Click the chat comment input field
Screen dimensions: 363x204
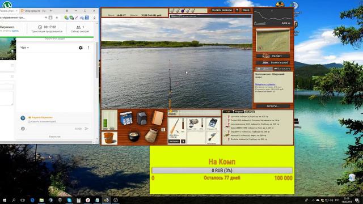point(58,121)
